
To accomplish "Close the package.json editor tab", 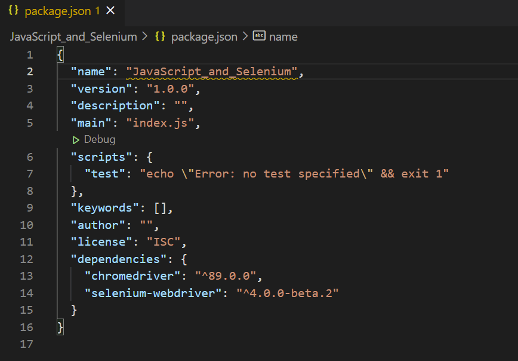I will pyautogui.click(x=110, y=11).
